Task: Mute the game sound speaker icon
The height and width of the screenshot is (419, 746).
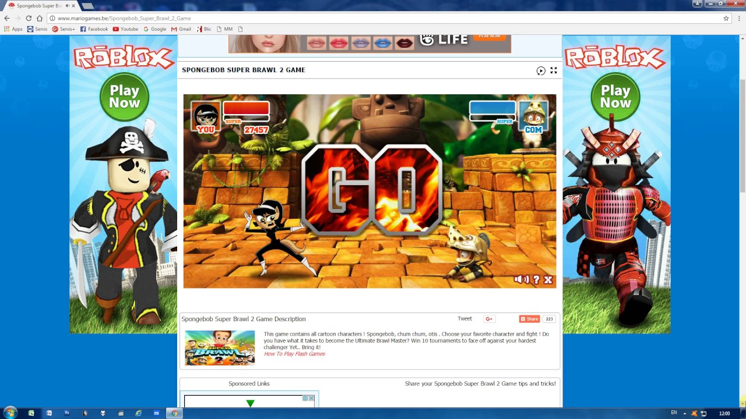Action: coord(521,280)
